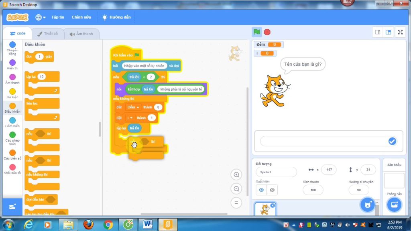Switch to the Thiết kế tab

pos(48,34)
